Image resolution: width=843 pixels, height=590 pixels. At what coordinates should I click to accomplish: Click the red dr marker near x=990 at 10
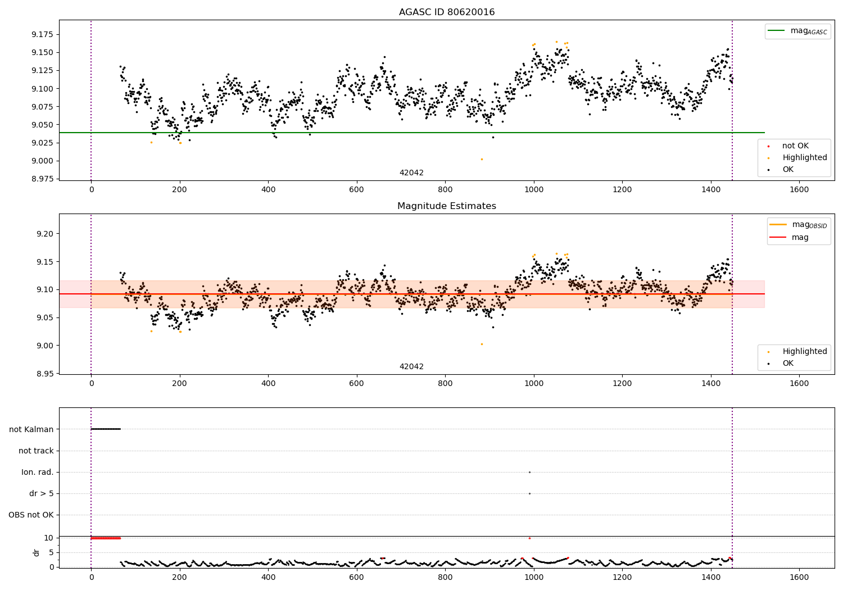pyautogui.click(x=529, y=538)
